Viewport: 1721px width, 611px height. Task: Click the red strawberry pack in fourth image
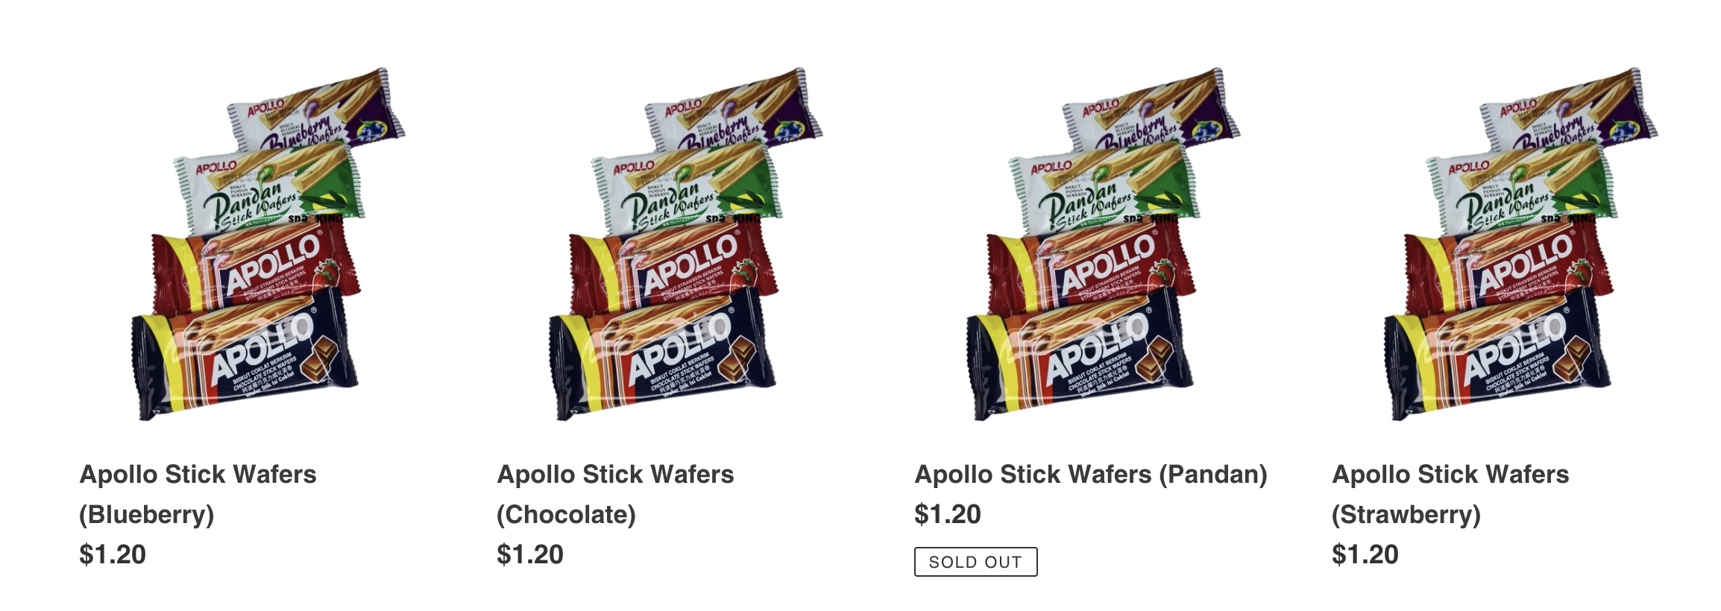tap(1508, 270)
